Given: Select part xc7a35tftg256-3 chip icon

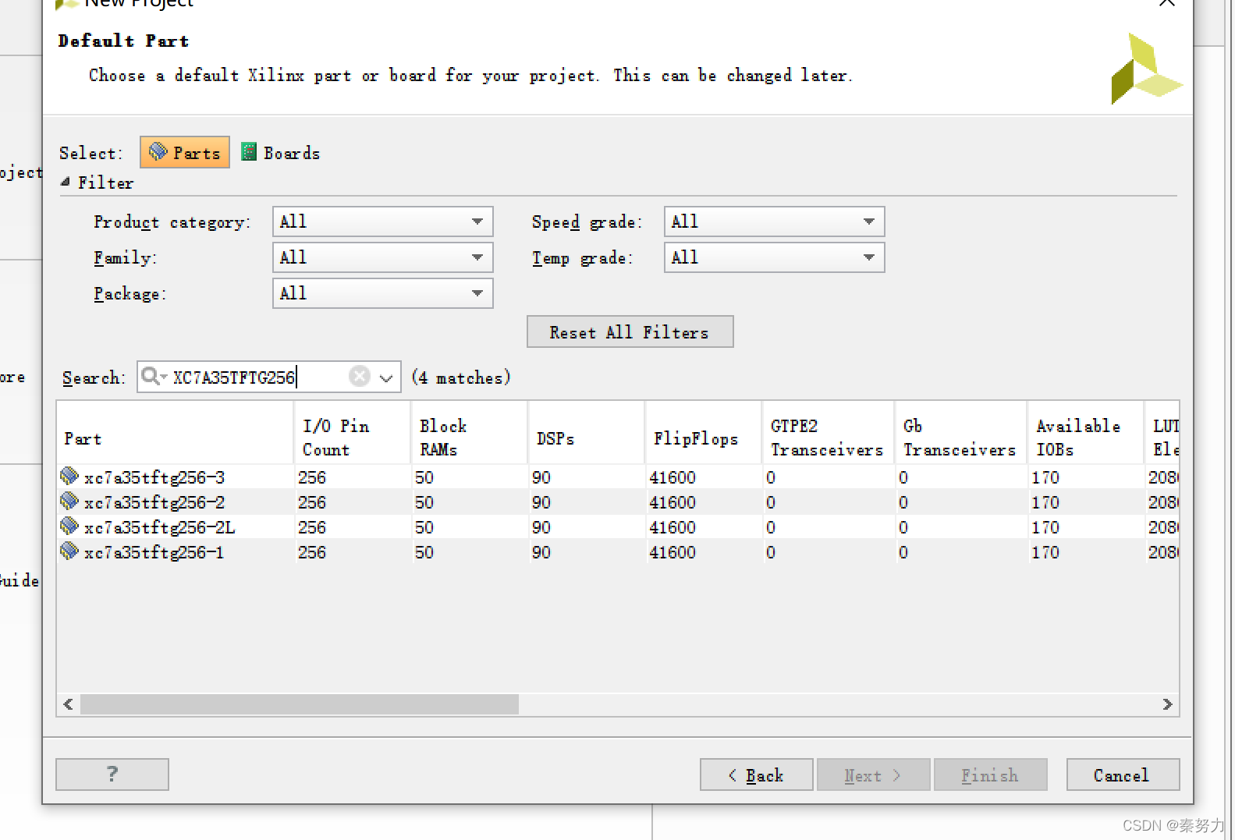Looking at the screenshot, I should point(69,476).
